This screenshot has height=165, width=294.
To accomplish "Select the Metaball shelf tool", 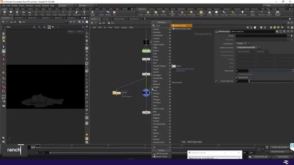I will 108,13.
